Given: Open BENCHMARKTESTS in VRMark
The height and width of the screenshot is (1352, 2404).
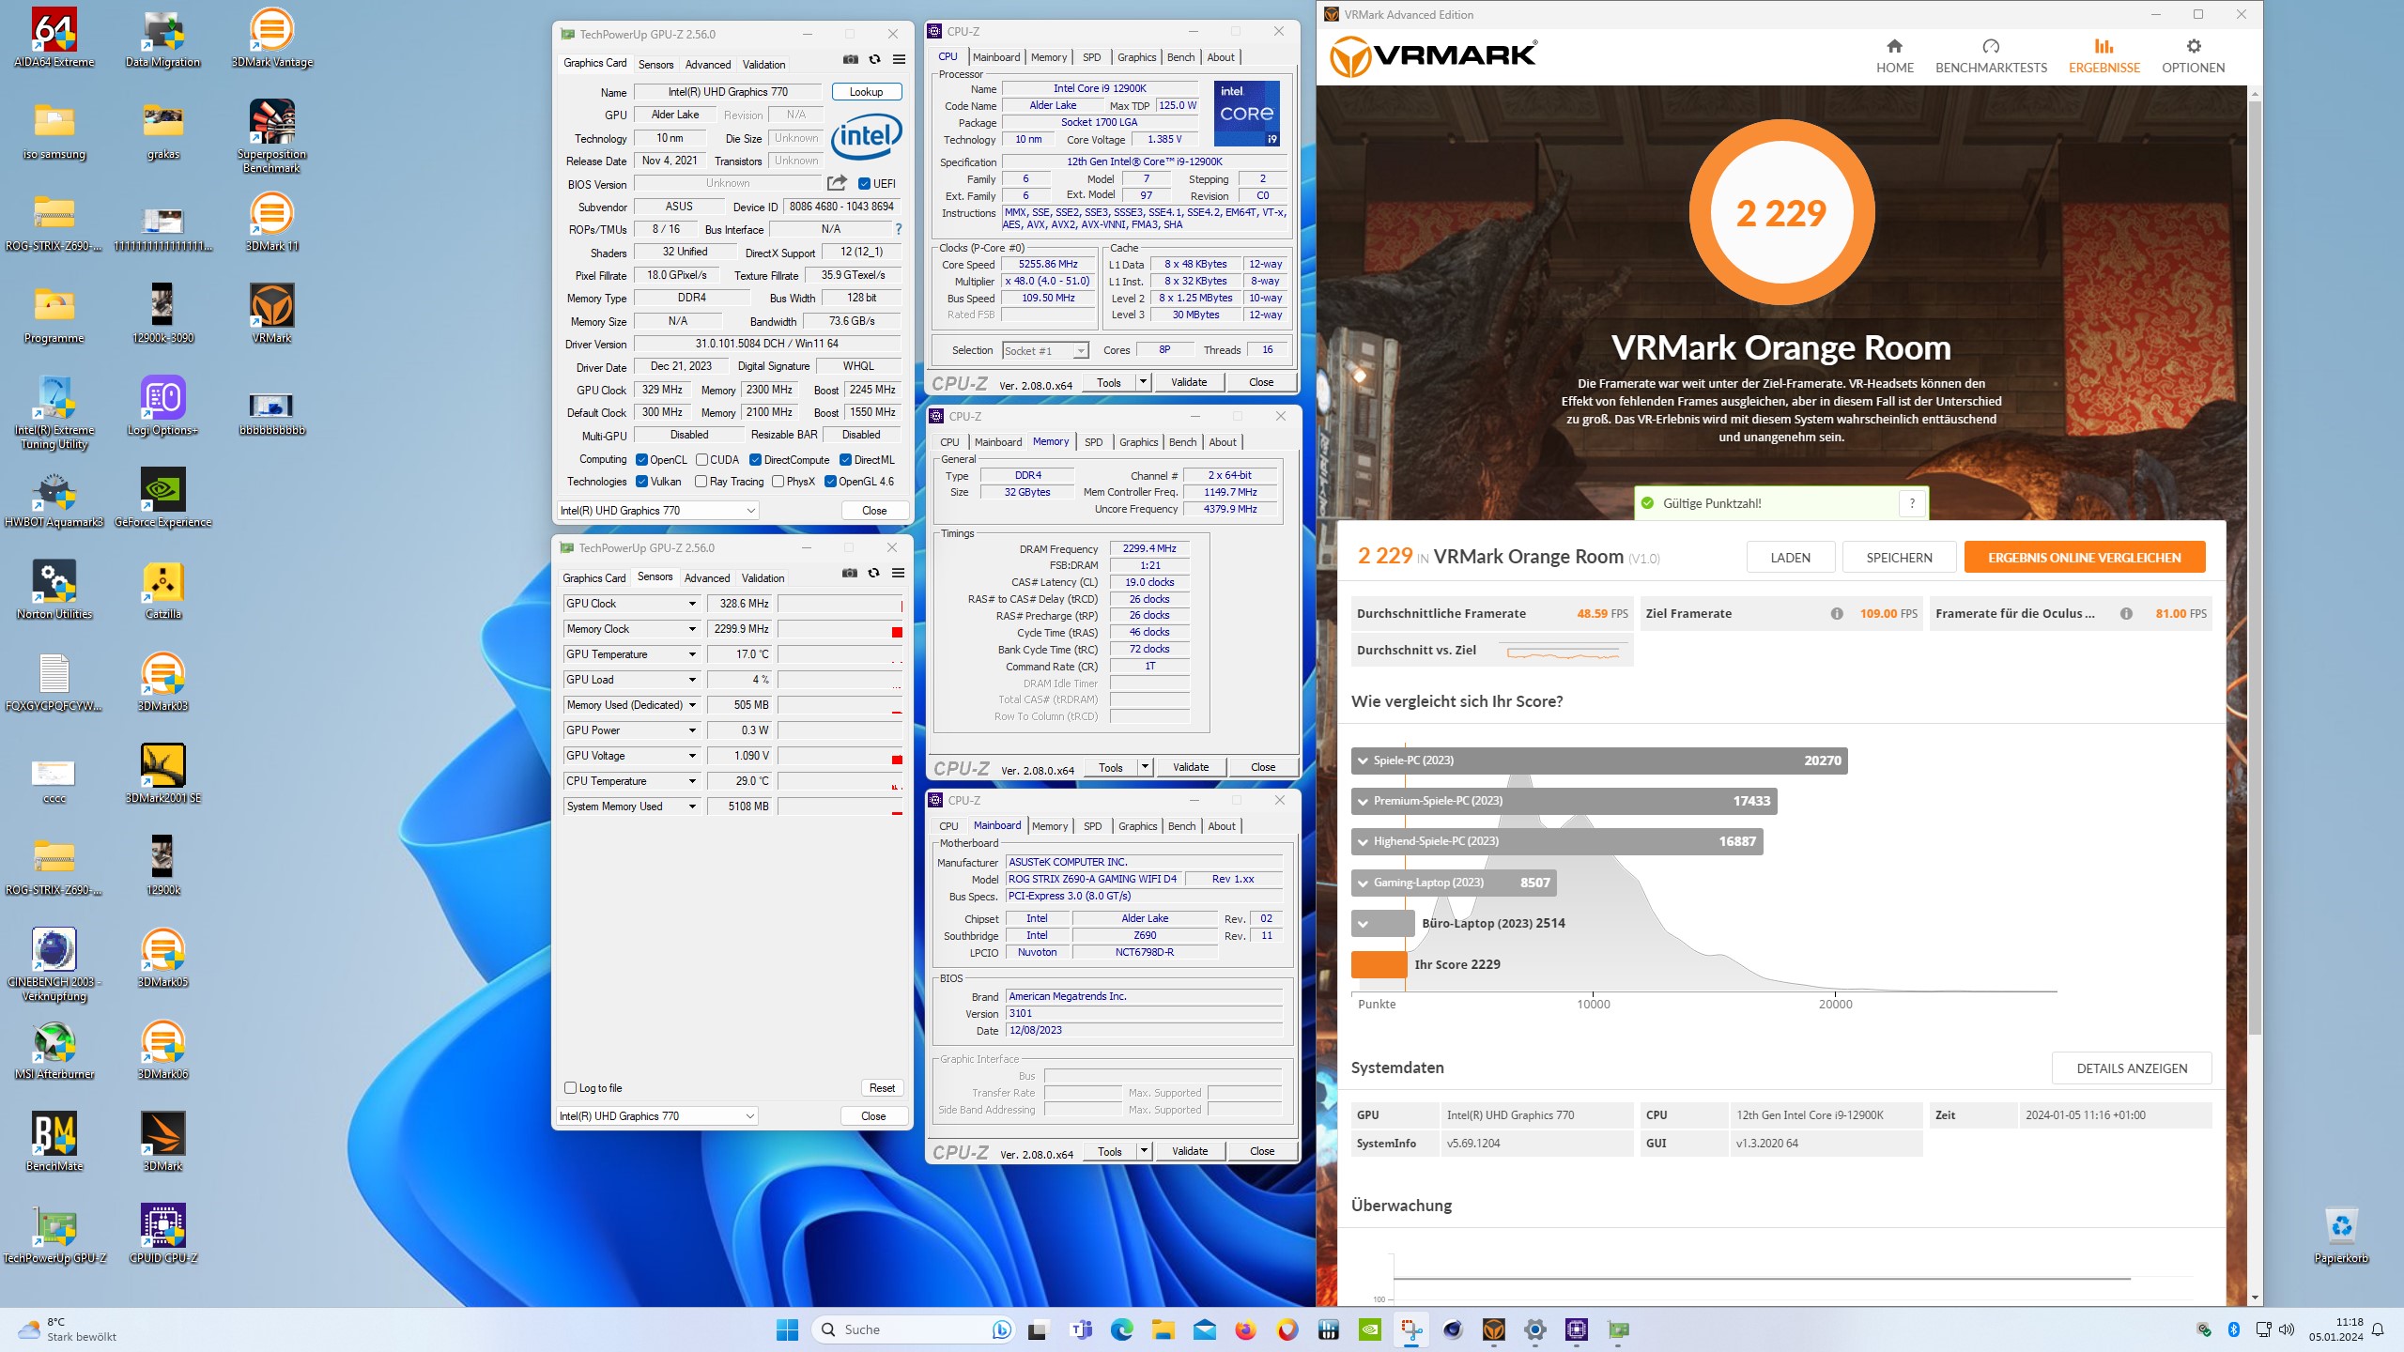Looking at the screenshot, I should [x=1991, y=55].
